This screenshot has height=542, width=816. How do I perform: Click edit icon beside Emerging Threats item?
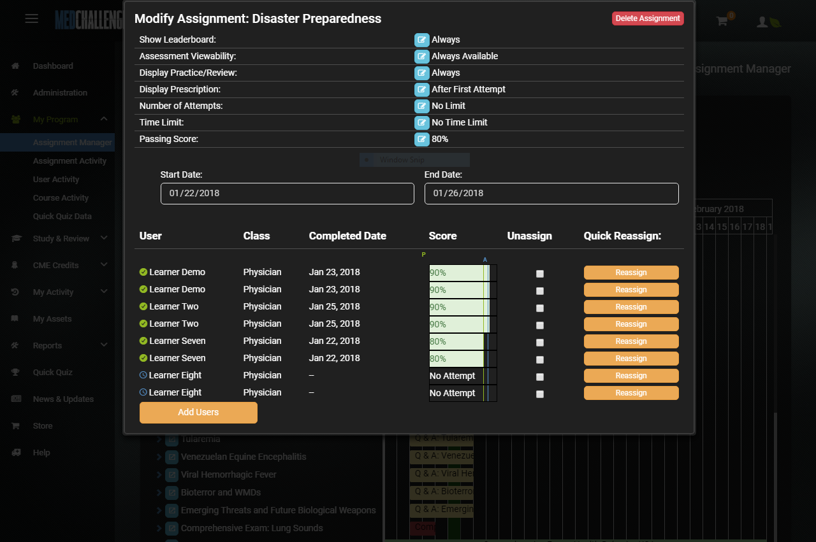tap(171, 510)
